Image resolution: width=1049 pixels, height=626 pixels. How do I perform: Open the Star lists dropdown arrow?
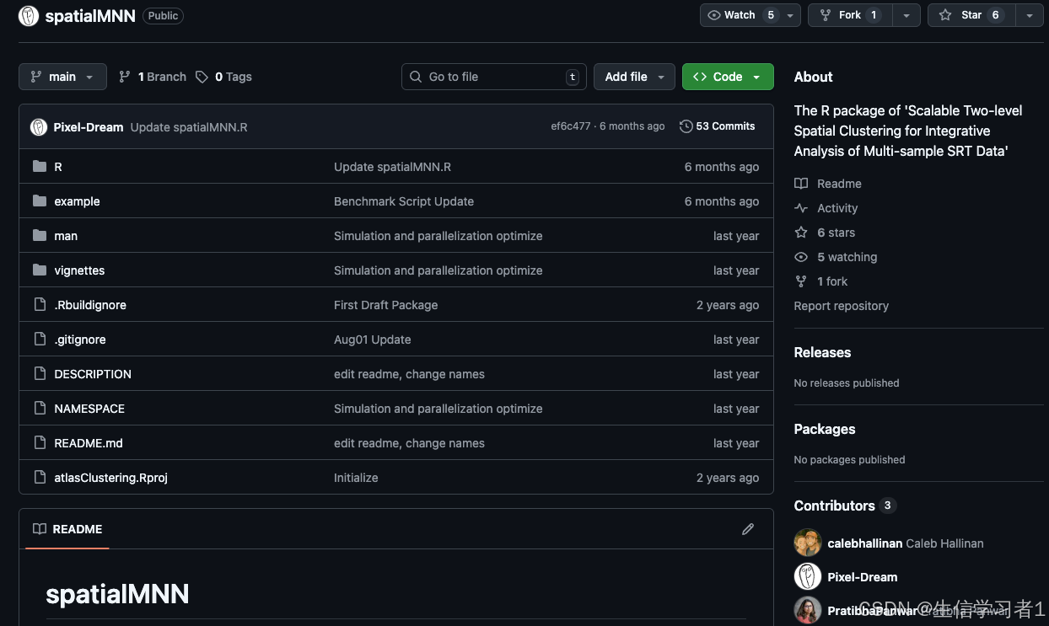(1029, 15)
